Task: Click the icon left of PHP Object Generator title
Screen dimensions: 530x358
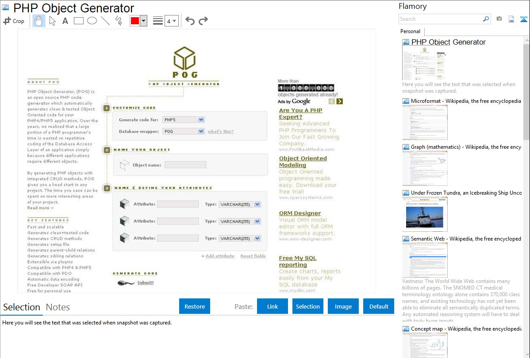Action: click(x=5, y=8)
